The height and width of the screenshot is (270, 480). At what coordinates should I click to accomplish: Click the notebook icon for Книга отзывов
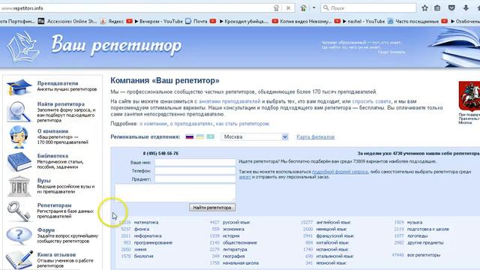tap(19, 259)
